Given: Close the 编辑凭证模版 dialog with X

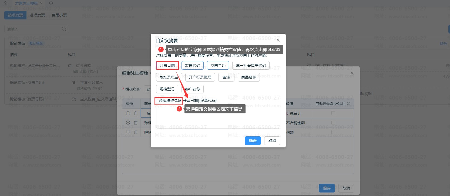Looking at the screenshot, I should 352,73.
